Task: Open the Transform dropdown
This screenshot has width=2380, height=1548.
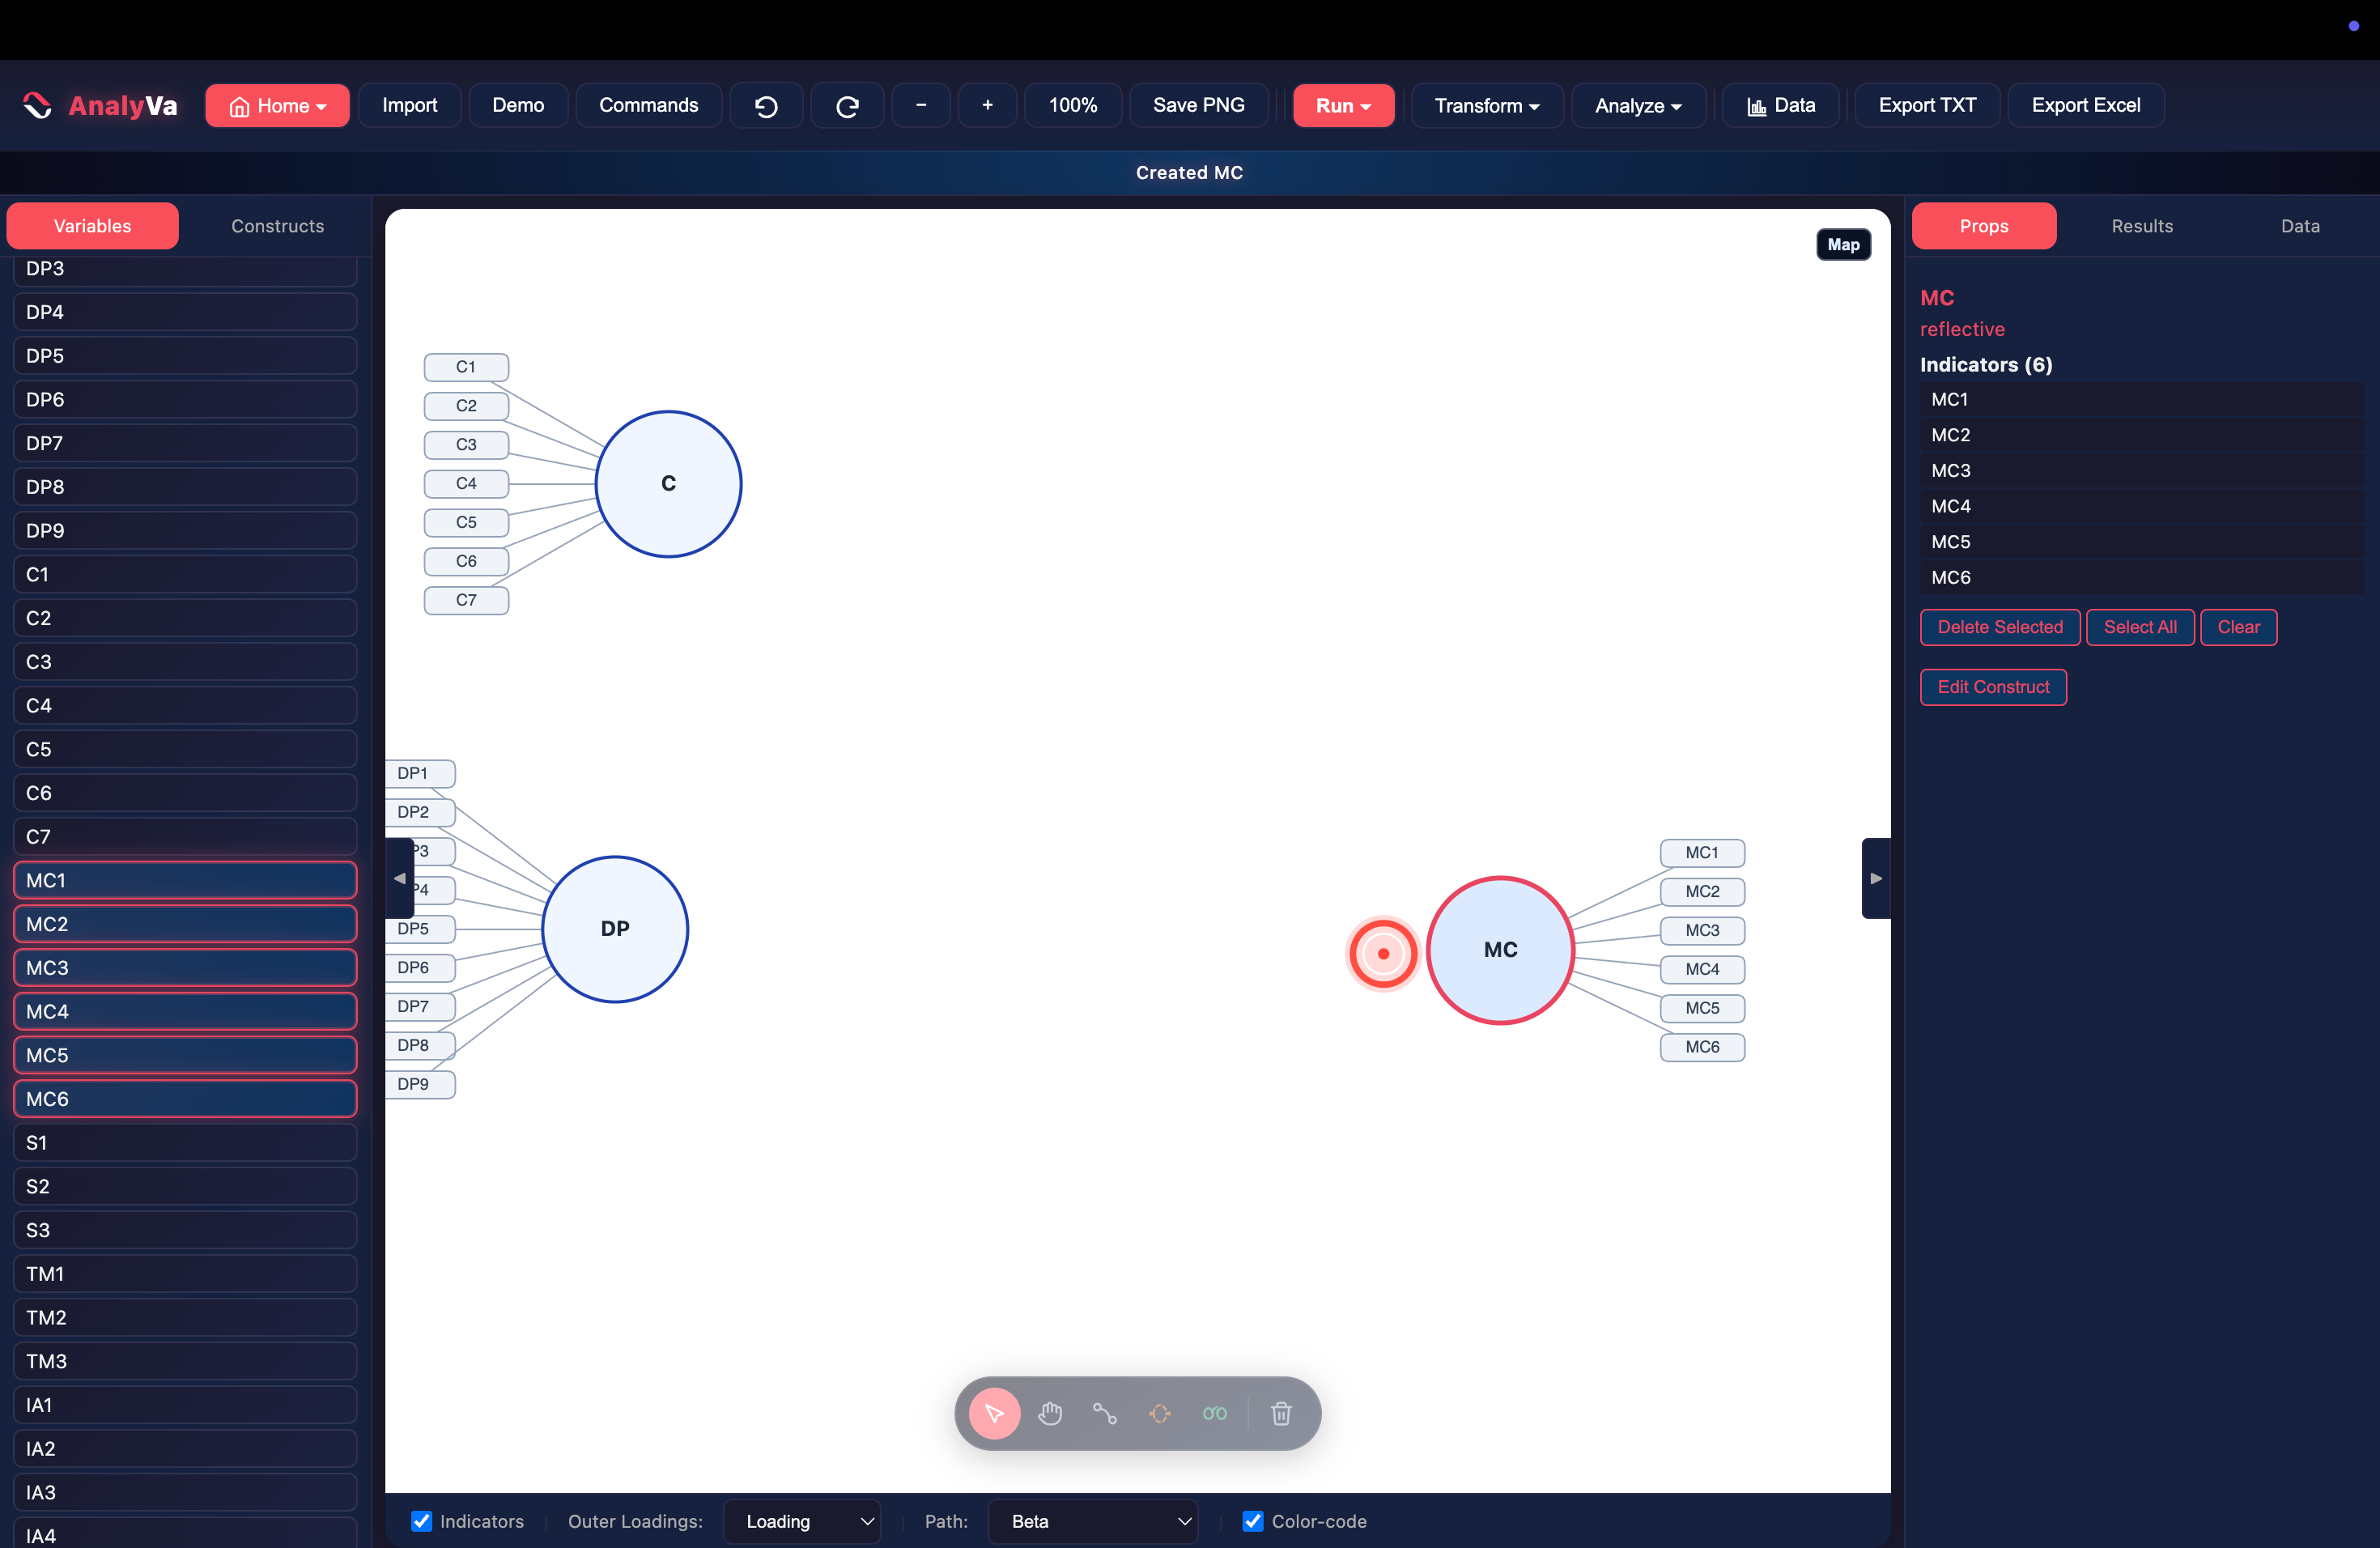Action: point(1486,105)
